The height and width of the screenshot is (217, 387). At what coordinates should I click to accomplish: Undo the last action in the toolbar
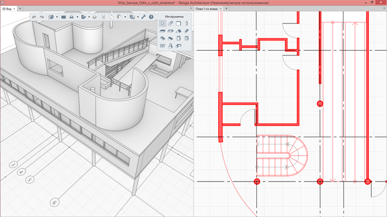[x=34, y=17]
